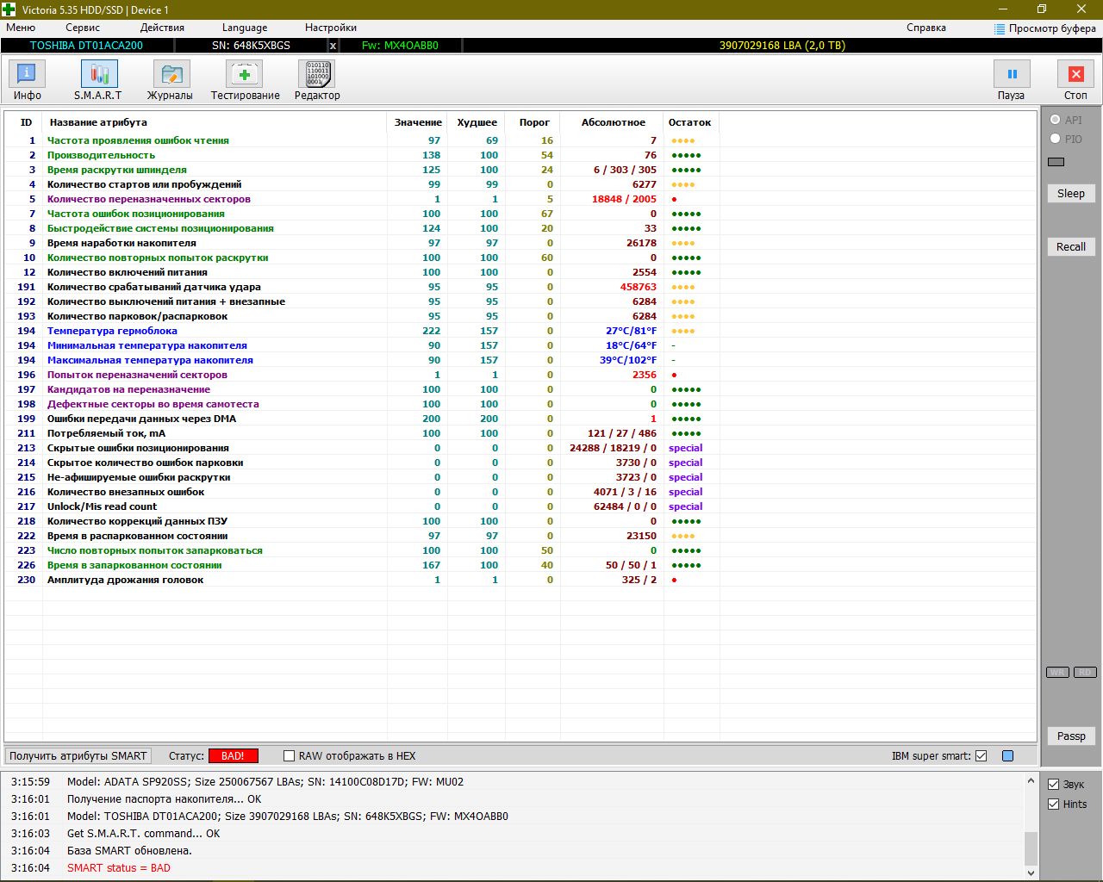Open the Сервис menu
Screen dimensions: 1103x882
point(83,28)
